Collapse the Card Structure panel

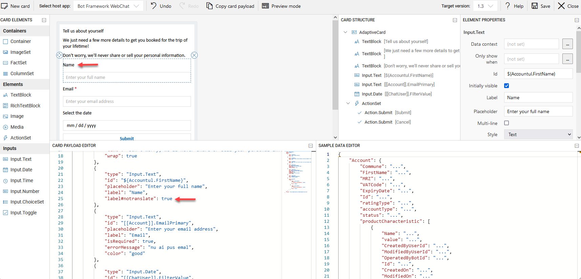[x=455, y=20]
